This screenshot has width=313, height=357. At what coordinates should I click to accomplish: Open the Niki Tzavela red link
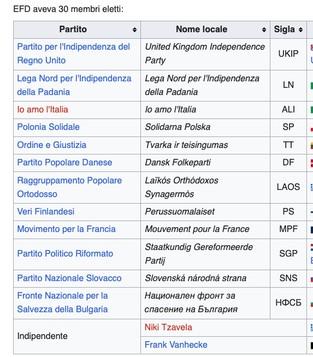click(168, 328)
